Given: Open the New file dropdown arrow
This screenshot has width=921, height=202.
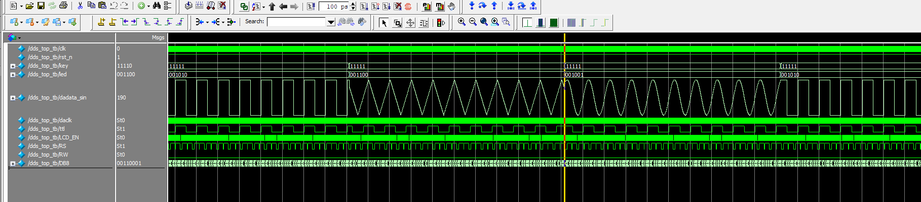Looking at the screenshot, I should point(21,6).
